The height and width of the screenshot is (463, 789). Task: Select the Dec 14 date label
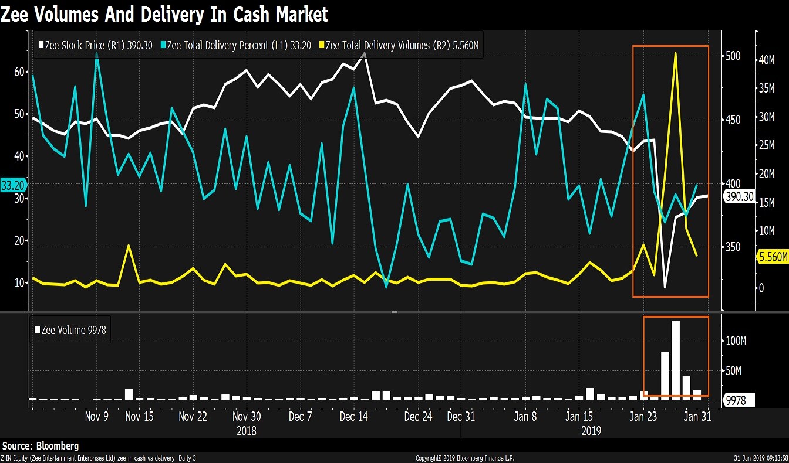[x=353, y=417]
